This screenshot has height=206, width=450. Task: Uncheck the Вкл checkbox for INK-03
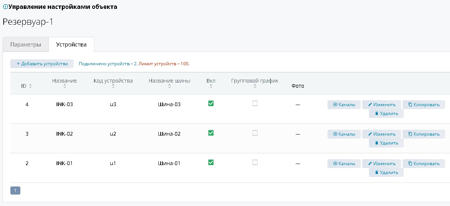click(211, 104)
